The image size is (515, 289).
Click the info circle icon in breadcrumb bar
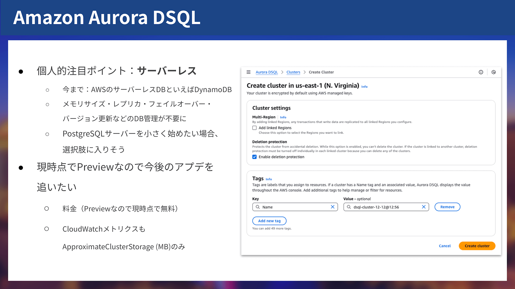[x=481, y=72]
